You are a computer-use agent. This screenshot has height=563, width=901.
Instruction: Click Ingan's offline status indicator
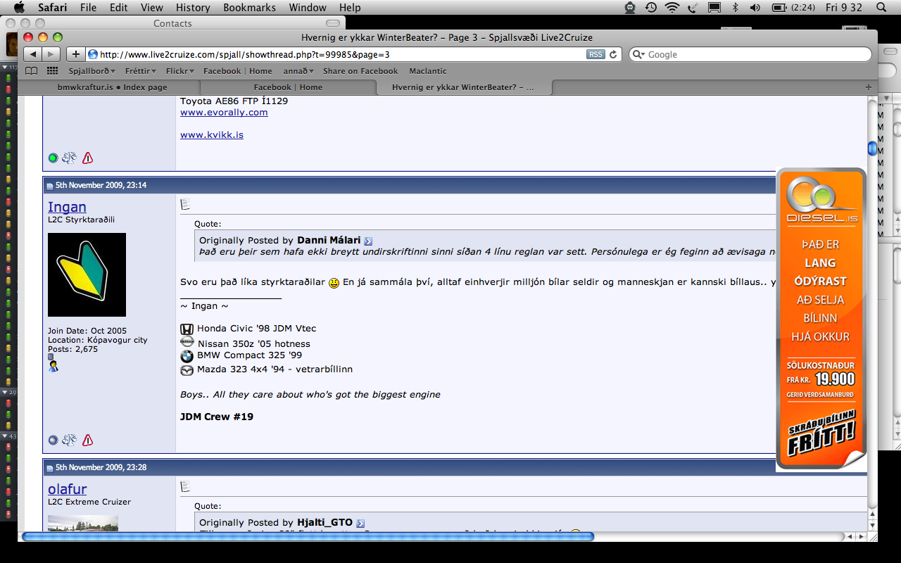53,441
